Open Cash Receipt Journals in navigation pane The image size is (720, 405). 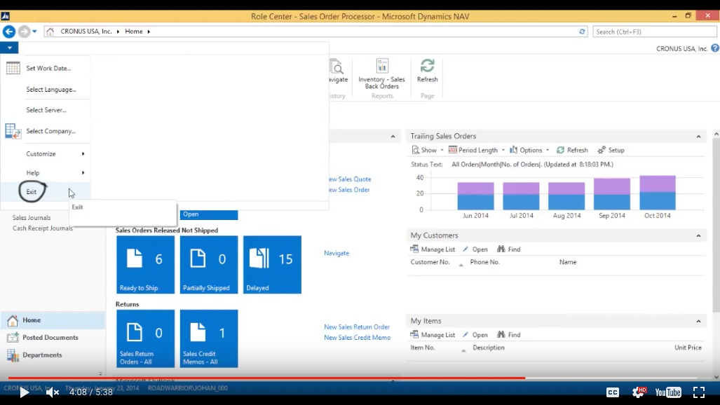point(42,228)
